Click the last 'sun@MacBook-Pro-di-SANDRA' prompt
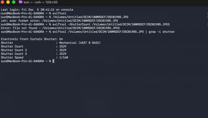208x118 pixels. tap(22, 61)
